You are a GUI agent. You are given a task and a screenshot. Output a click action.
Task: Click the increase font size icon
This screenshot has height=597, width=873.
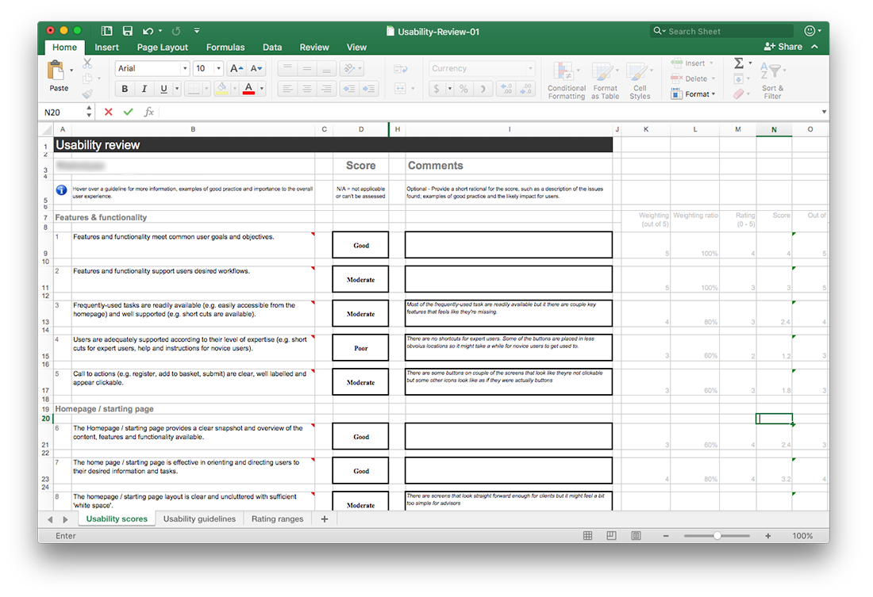[235, 68]
